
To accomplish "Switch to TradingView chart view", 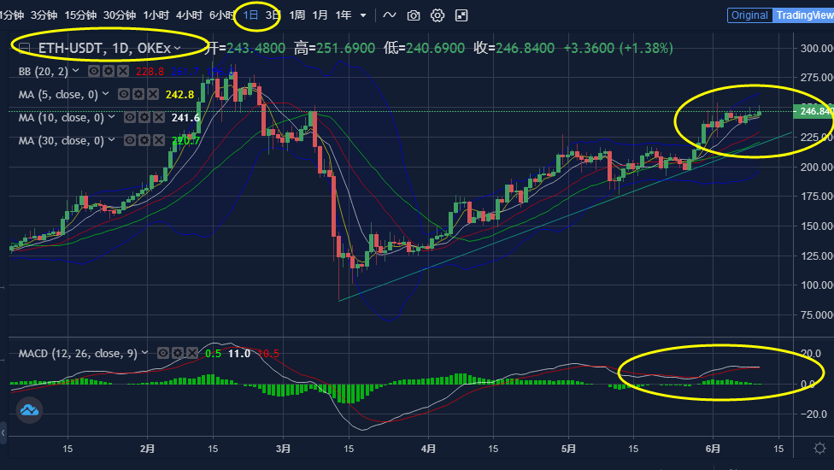I will click(x=804, y=15).
